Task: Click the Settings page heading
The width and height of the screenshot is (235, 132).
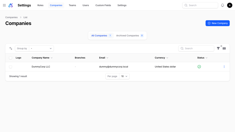Action: [x=24, y=5]
